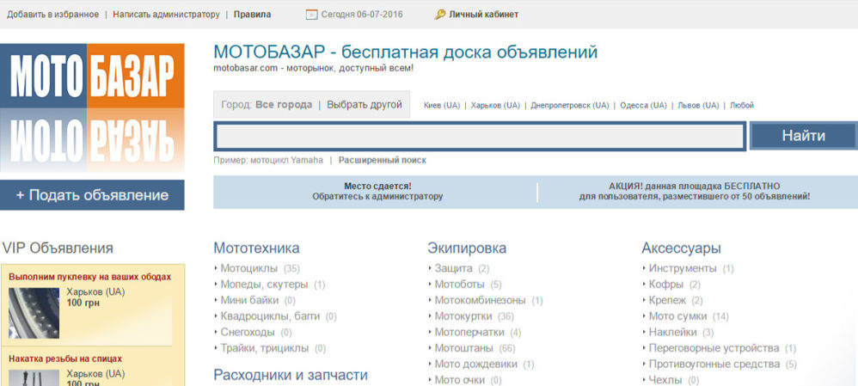Go to Мото сумки category
The height and width of the screenshot is (386, 858).
point(677,316)
